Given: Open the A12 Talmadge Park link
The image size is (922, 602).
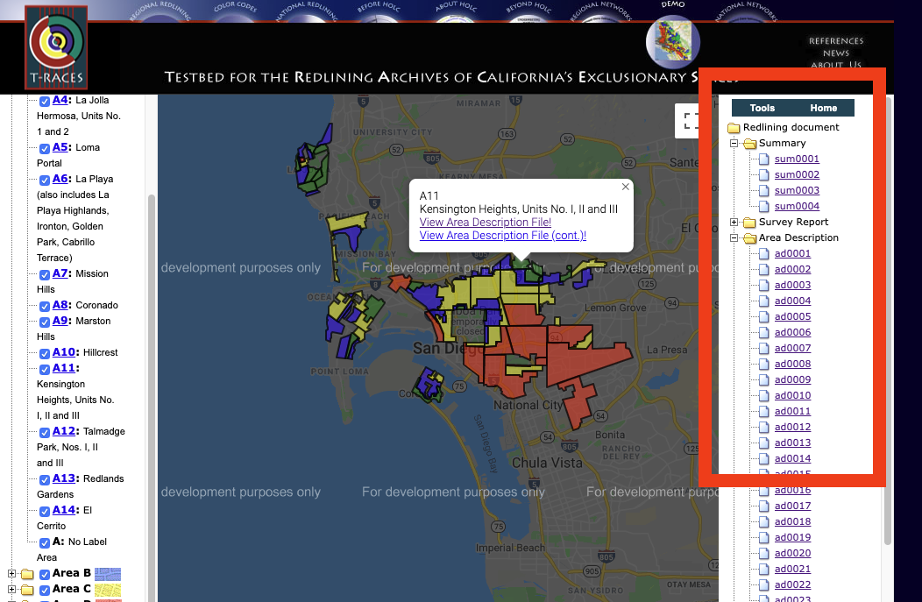Looking at the screenshot, I should tap(63, 431).
